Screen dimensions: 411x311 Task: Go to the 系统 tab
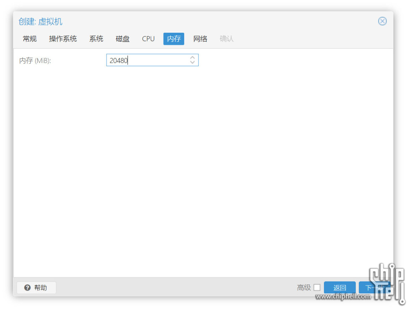(x=96, y=39)
